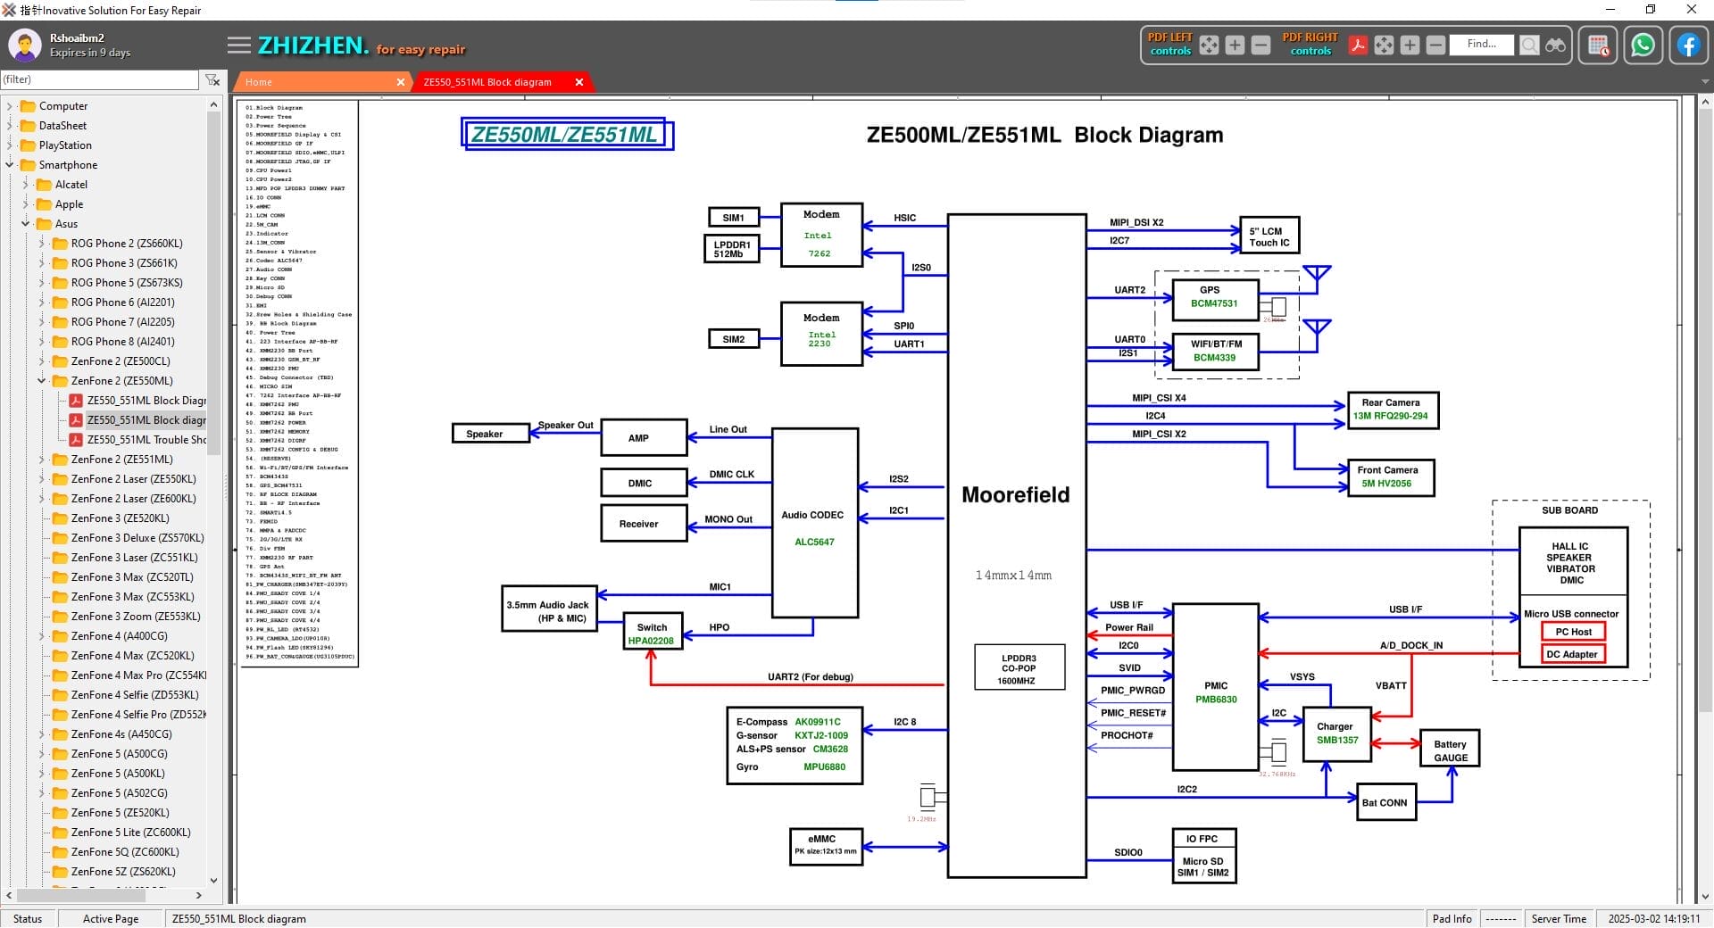Open the hamburger menu beside ZHIZHEN logo
The height and width of the screenshot is (928, 1714).
pyautogui.click(x=238, y=45)
